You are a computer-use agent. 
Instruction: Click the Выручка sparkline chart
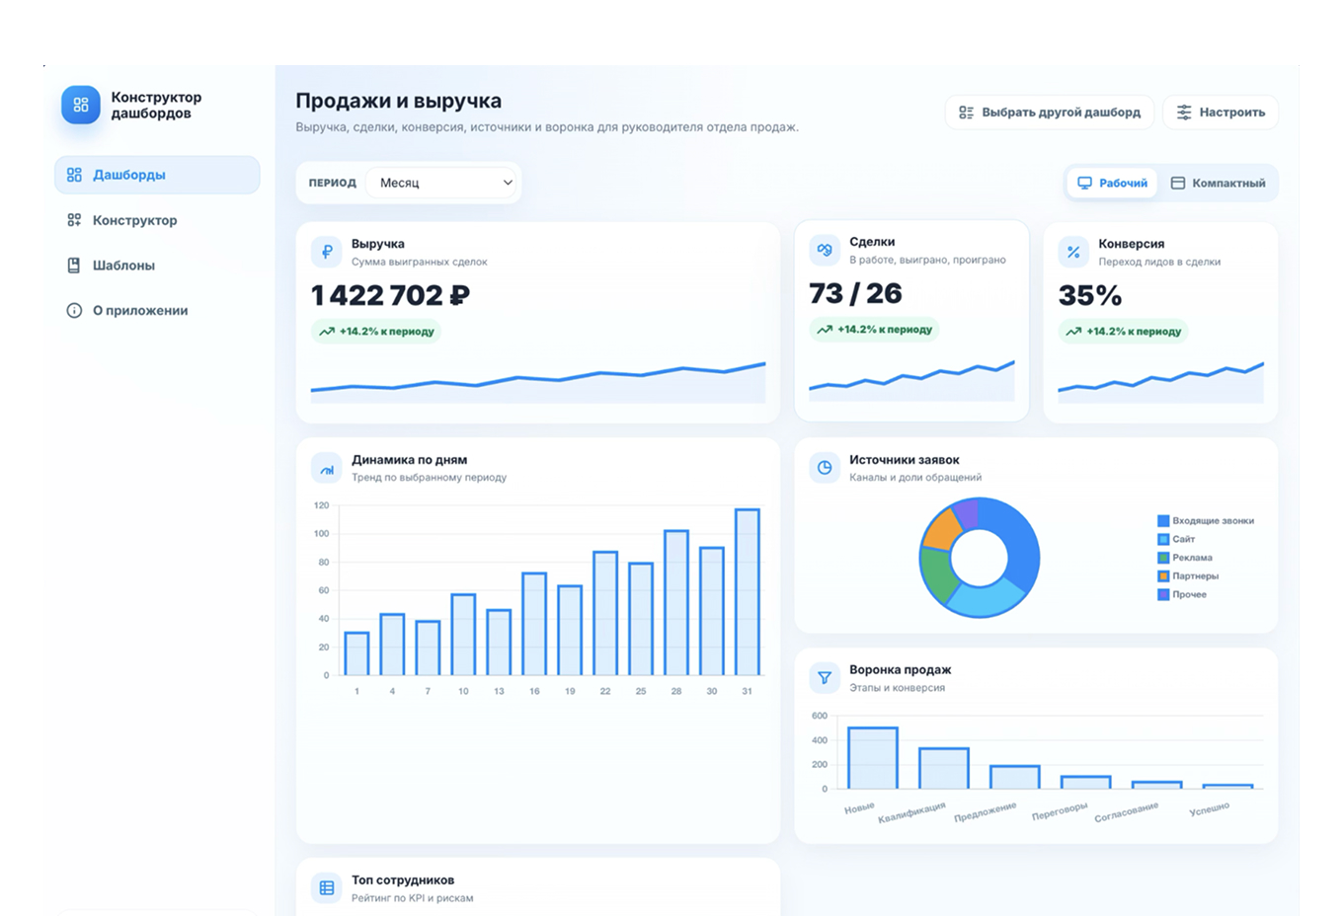(538, 382)
